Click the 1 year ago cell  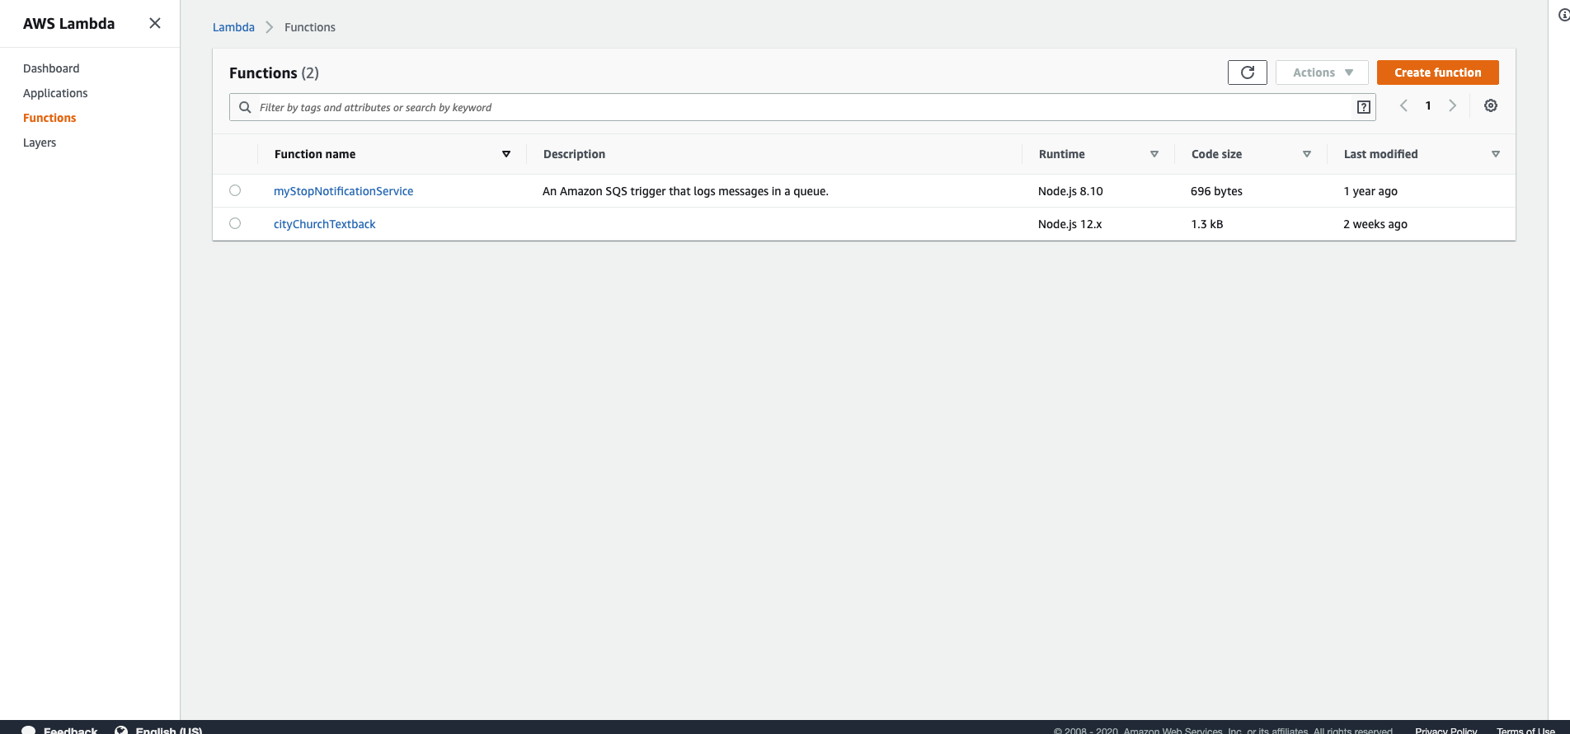[x=1370, y=191]
